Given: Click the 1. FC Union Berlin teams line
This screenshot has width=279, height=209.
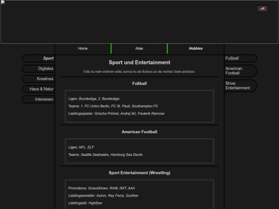Looking at the screenshot, I should pos(113,106).
